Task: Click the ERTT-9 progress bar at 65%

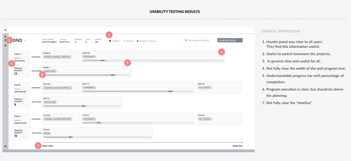Action: 82,106
